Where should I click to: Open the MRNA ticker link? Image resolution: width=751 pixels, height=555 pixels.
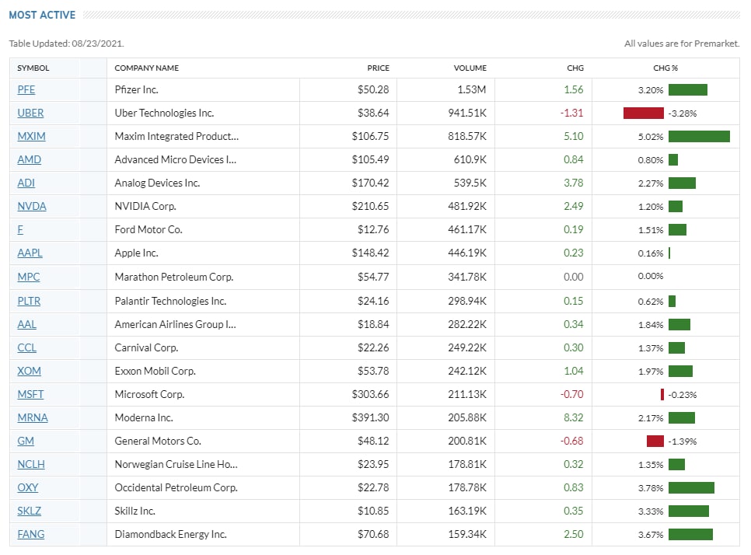pyautogui.click(x=33, y=418)
